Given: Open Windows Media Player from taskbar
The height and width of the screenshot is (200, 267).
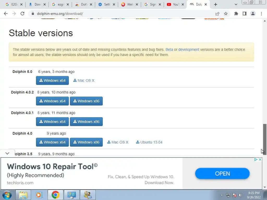Looking at the screenshot, I should pyautogui.click(x=39, y=195).
